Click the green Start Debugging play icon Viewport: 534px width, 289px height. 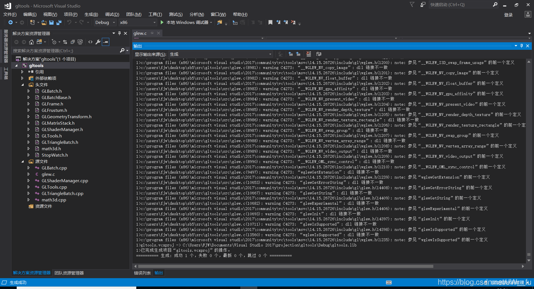(x=162, y=22)
